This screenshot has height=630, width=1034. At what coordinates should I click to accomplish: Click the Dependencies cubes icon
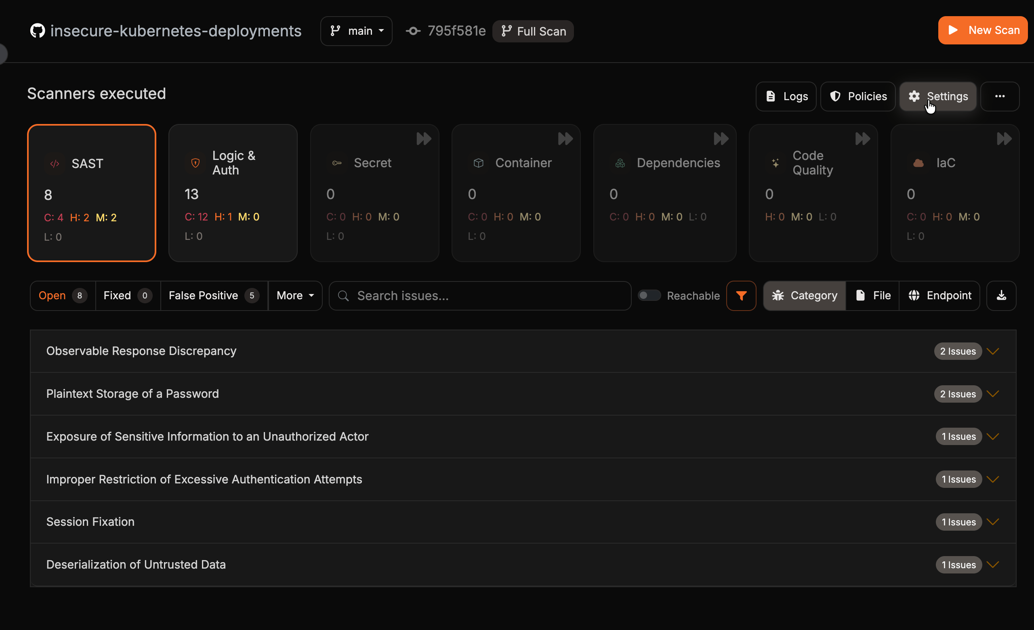pos(620,163)
